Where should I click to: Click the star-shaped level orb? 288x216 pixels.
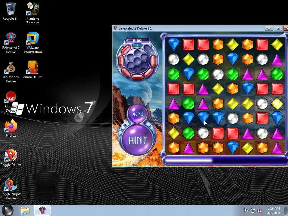(x=137, y=61)
